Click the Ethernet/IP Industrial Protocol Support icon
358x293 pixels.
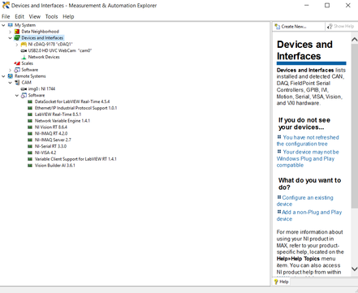[30, 108]
